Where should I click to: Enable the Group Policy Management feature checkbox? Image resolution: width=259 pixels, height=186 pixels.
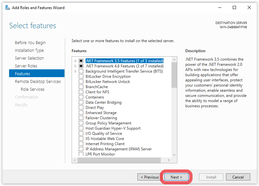[81, 123]
